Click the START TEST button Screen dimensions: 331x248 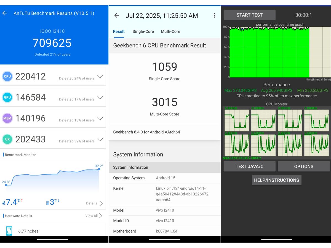tap(249, 15)
